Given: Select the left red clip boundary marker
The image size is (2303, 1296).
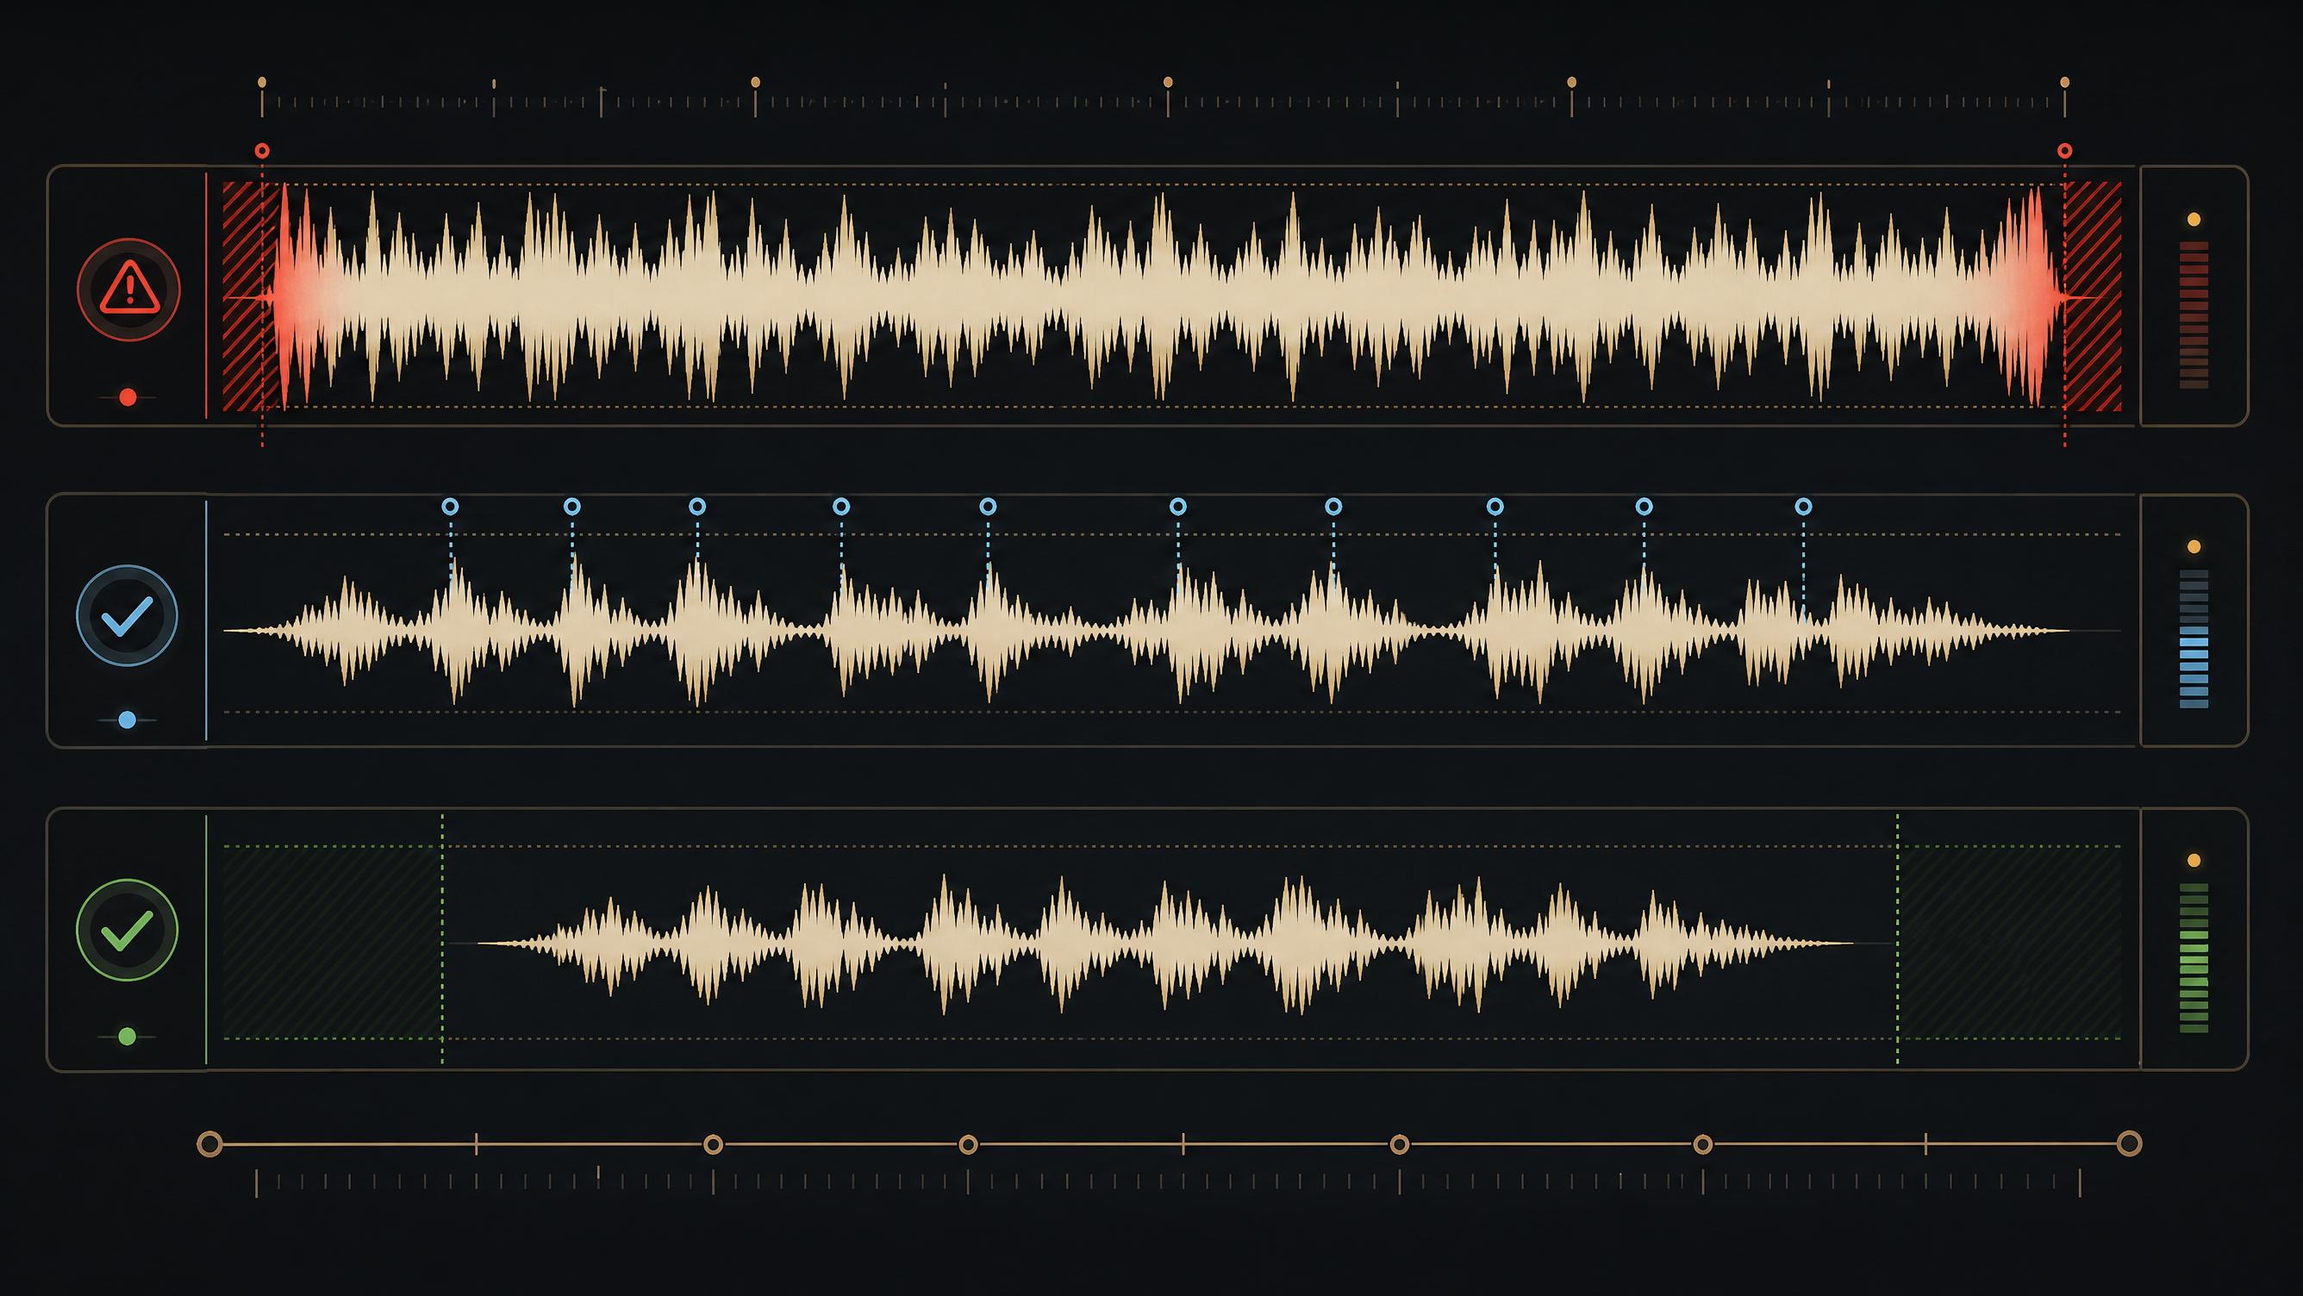Looking at the screenshot, I should point(262,150).
